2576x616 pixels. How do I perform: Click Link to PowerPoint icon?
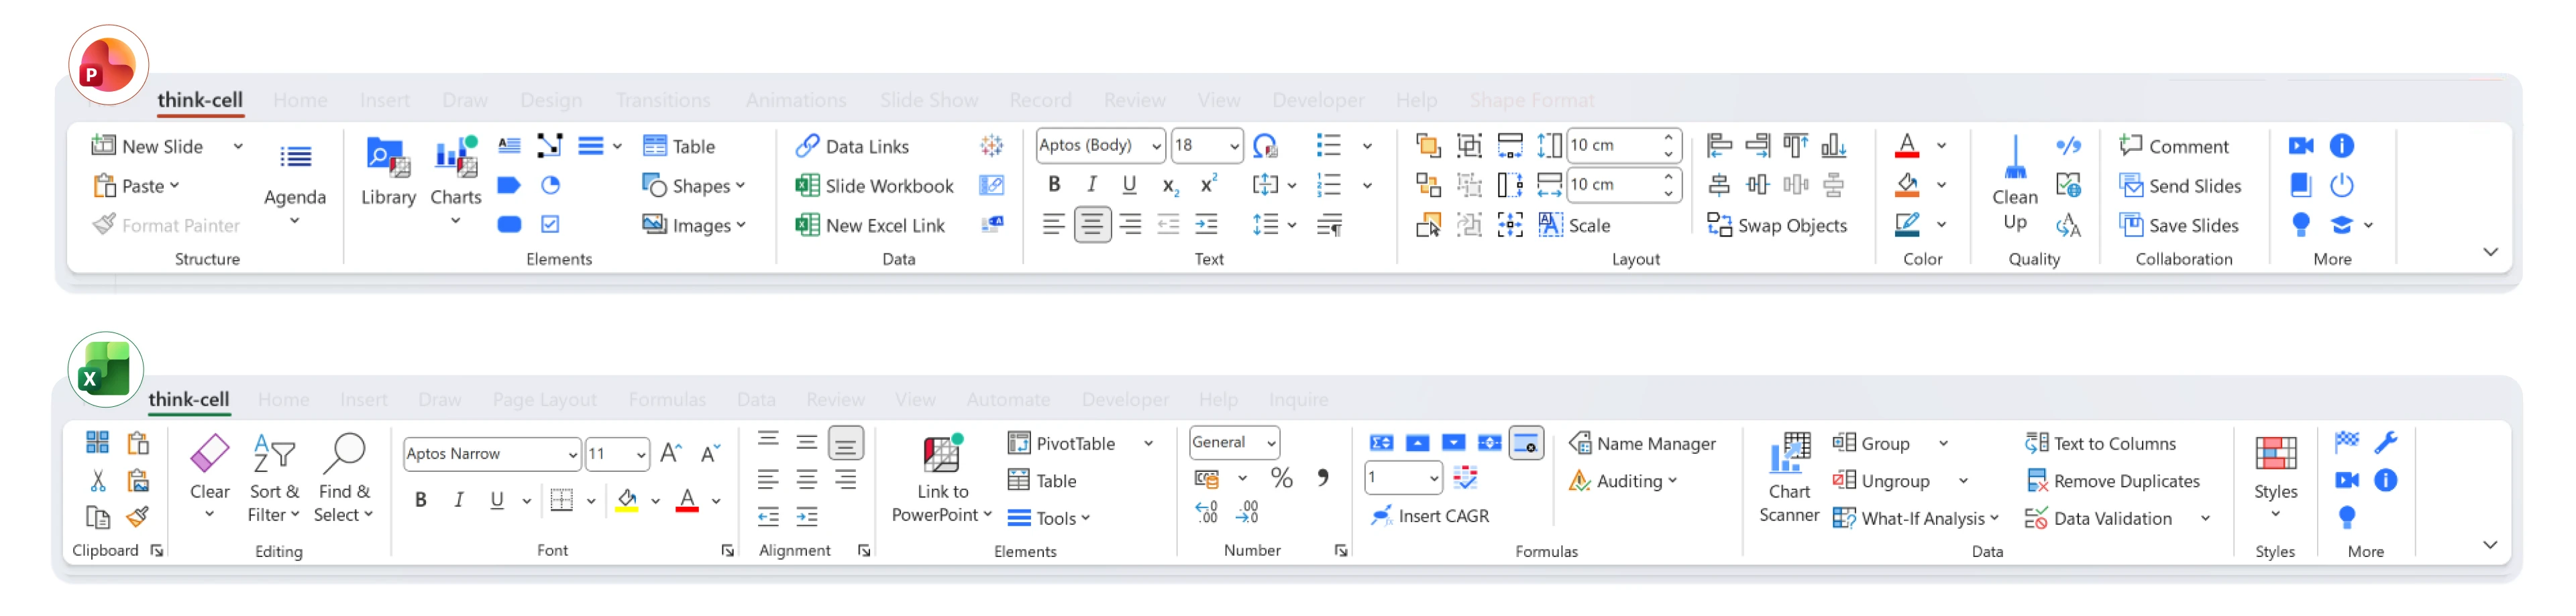941,456
